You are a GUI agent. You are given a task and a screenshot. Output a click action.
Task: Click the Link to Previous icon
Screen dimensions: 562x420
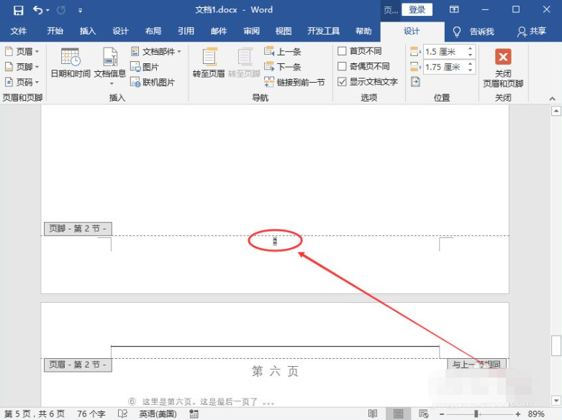coord(270,82)
